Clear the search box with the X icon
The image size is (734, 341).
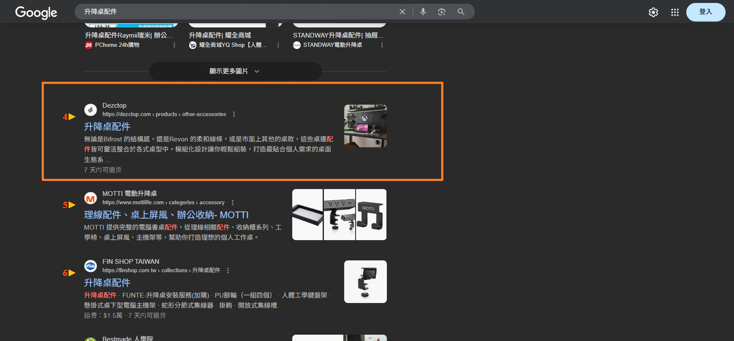pyautogui.click(x=402, y=12)
